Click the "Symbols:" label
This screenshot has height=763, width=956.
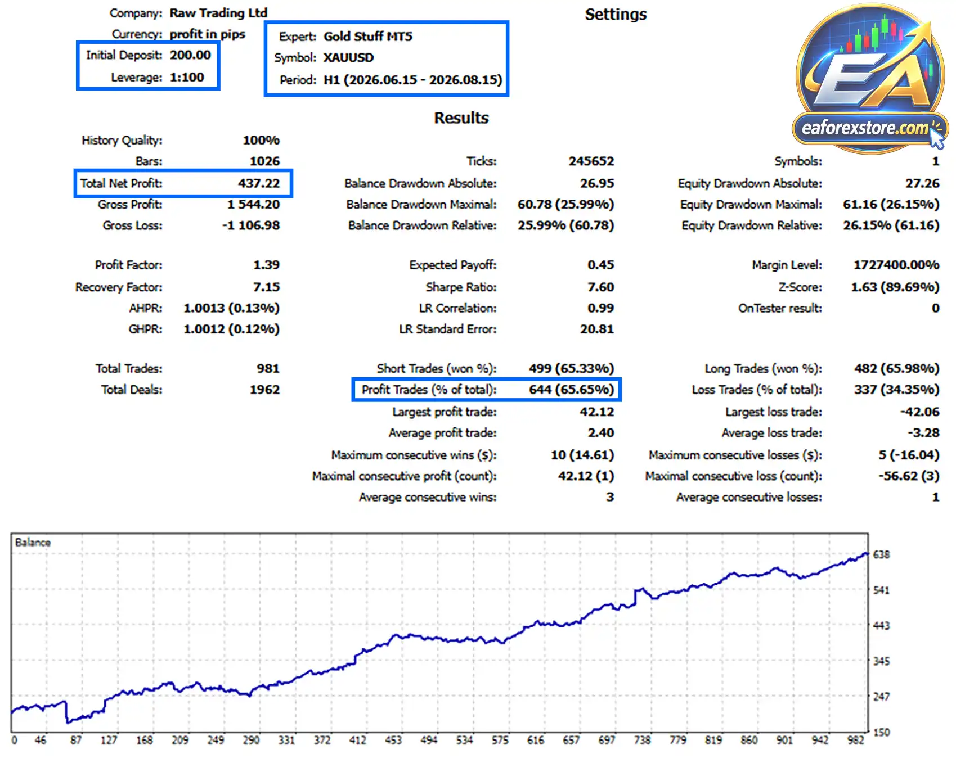point(798,161)
